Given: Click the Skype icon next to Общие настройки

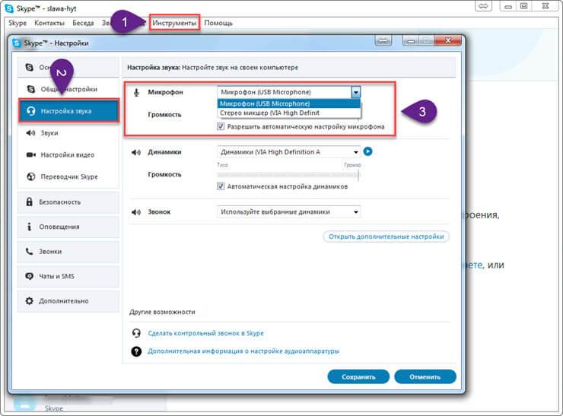Looking at the screenshot, I should (31, 89).
